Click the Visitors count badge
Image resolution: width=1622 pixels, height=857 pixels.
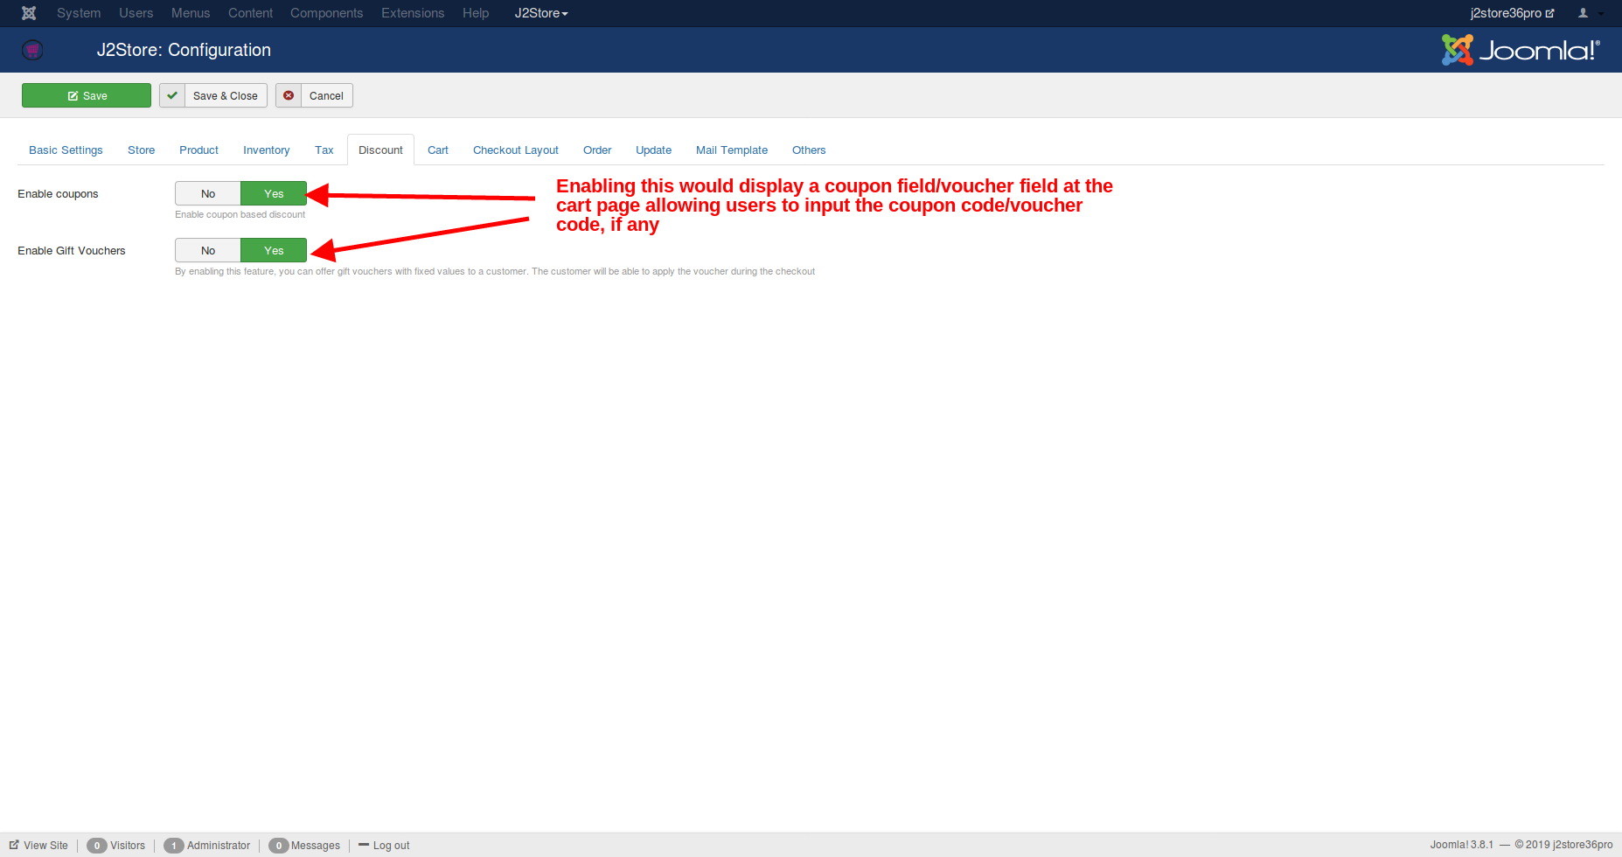click(97, 846)
